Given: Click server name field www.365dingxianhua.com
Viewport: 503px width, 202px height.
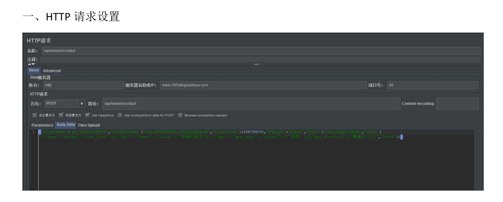Looking at the screenshot, I should [x=262, y=86].
